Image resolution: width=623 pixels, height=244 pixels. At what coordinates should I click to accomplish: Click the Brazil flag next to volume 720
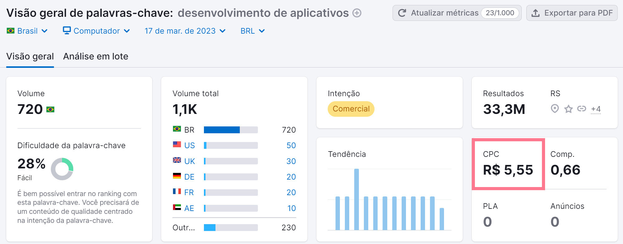click(50, 110)
